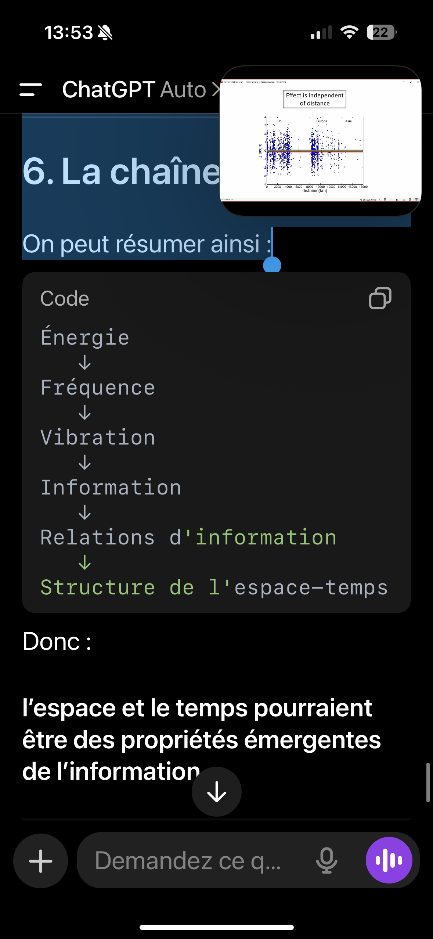
Task: Open the sidebar with the hamburger menu icon
Action: (x=30, y=89)
